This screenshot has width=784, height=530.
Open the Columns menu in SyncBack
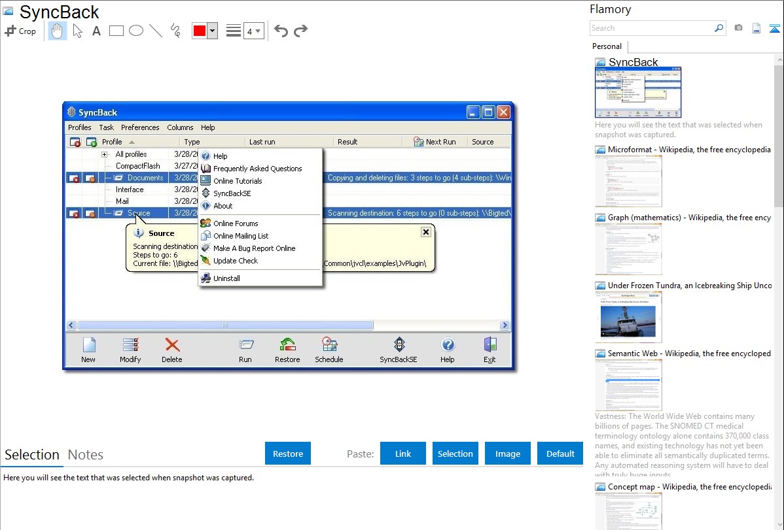pyautogui.click(x=180, y=127)
